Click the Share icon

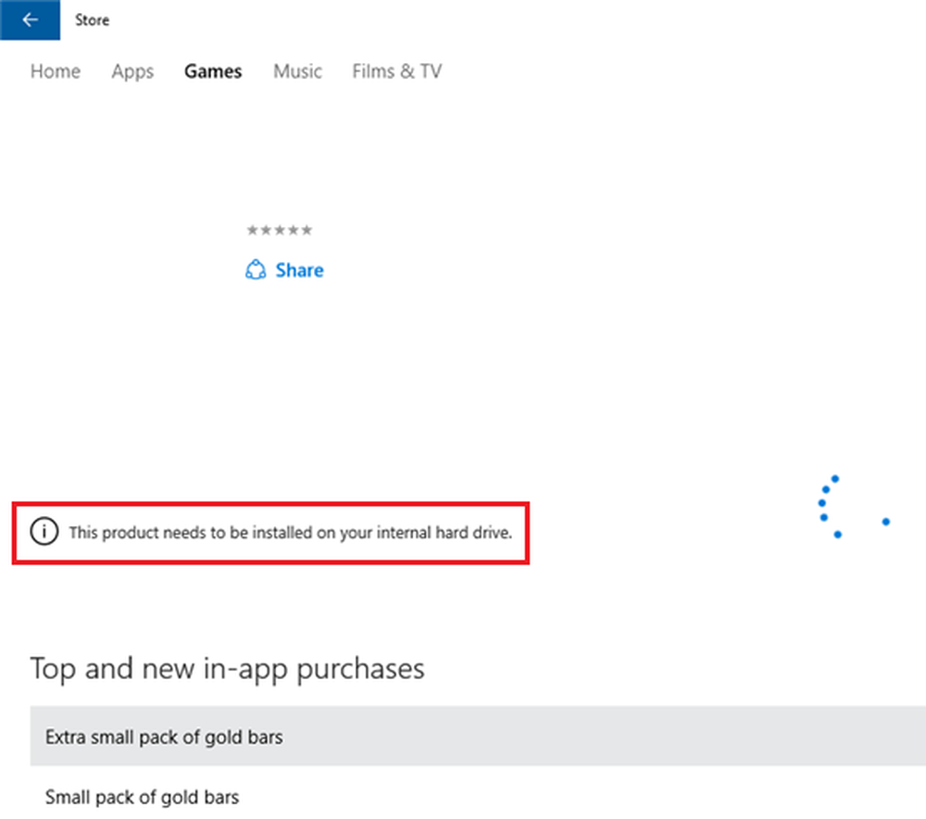256,270
